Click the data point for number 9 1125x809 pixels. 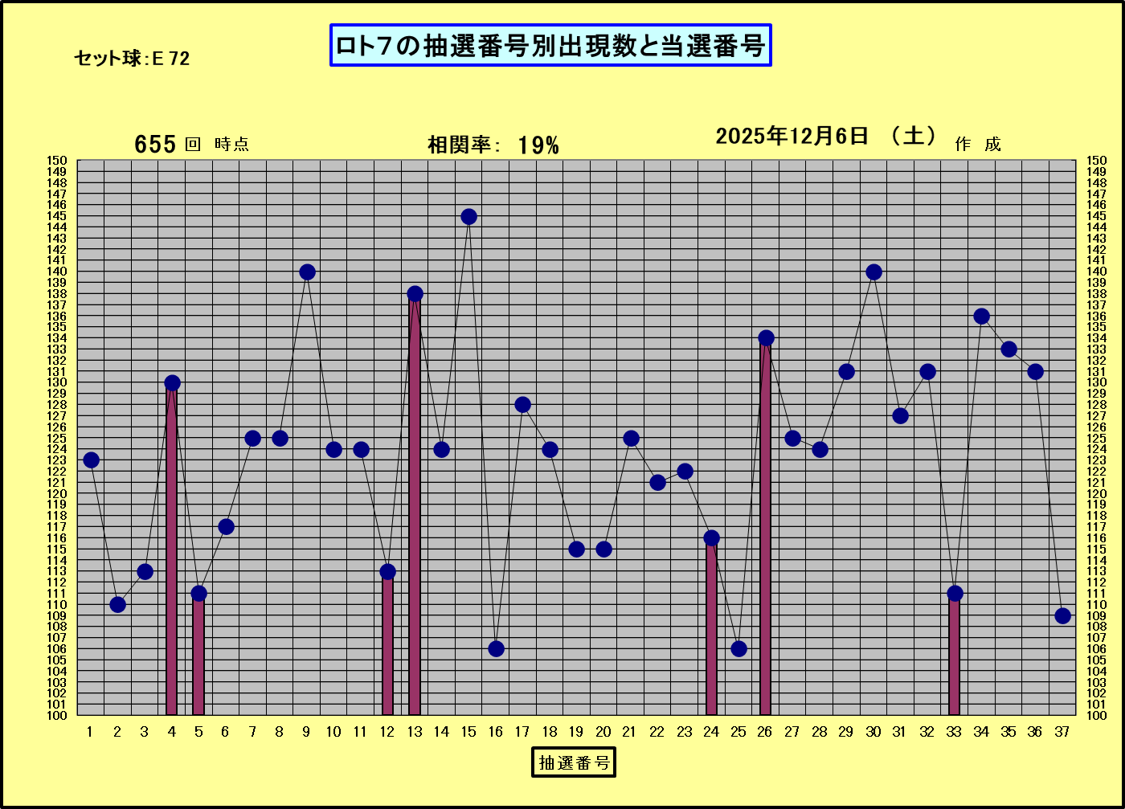[307, 272]
